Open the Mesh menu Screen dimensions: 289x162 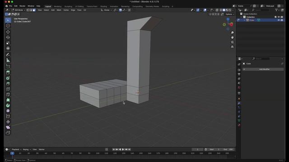(59, 10)
